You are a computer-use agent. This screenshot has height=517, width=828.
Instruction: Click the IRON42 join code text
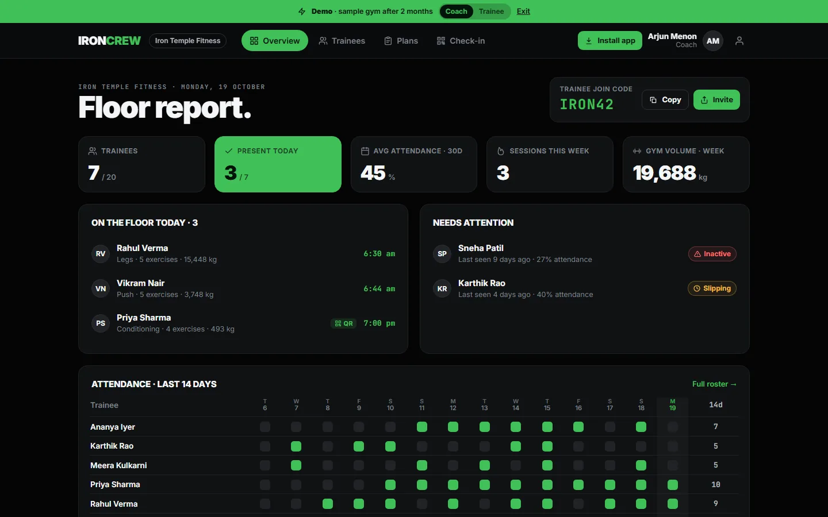click(x=586, y=105)
